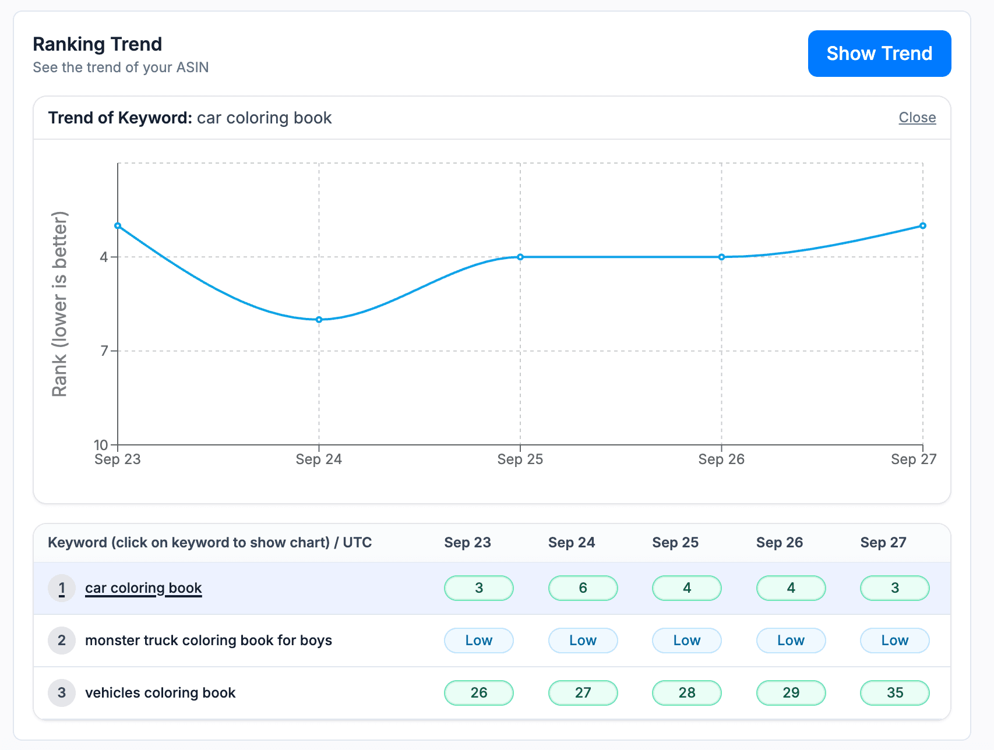The height and width of the screenshot is (750, 994).
Task: Click the Sep 23 chart data point
Action: point(118,226)
